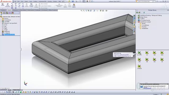Open the Line tool dropdown arrow

click(14, 4)
